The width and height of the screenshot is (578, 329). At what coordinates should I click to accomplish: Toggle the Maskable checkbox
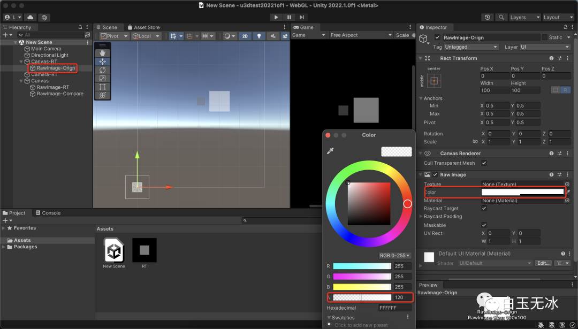tap(484, 225)
